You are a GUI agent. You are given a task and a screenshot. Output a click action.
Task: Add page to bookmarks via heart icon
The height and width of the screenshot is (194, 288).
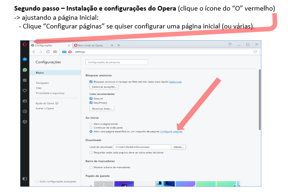click(x=255, y=52)
